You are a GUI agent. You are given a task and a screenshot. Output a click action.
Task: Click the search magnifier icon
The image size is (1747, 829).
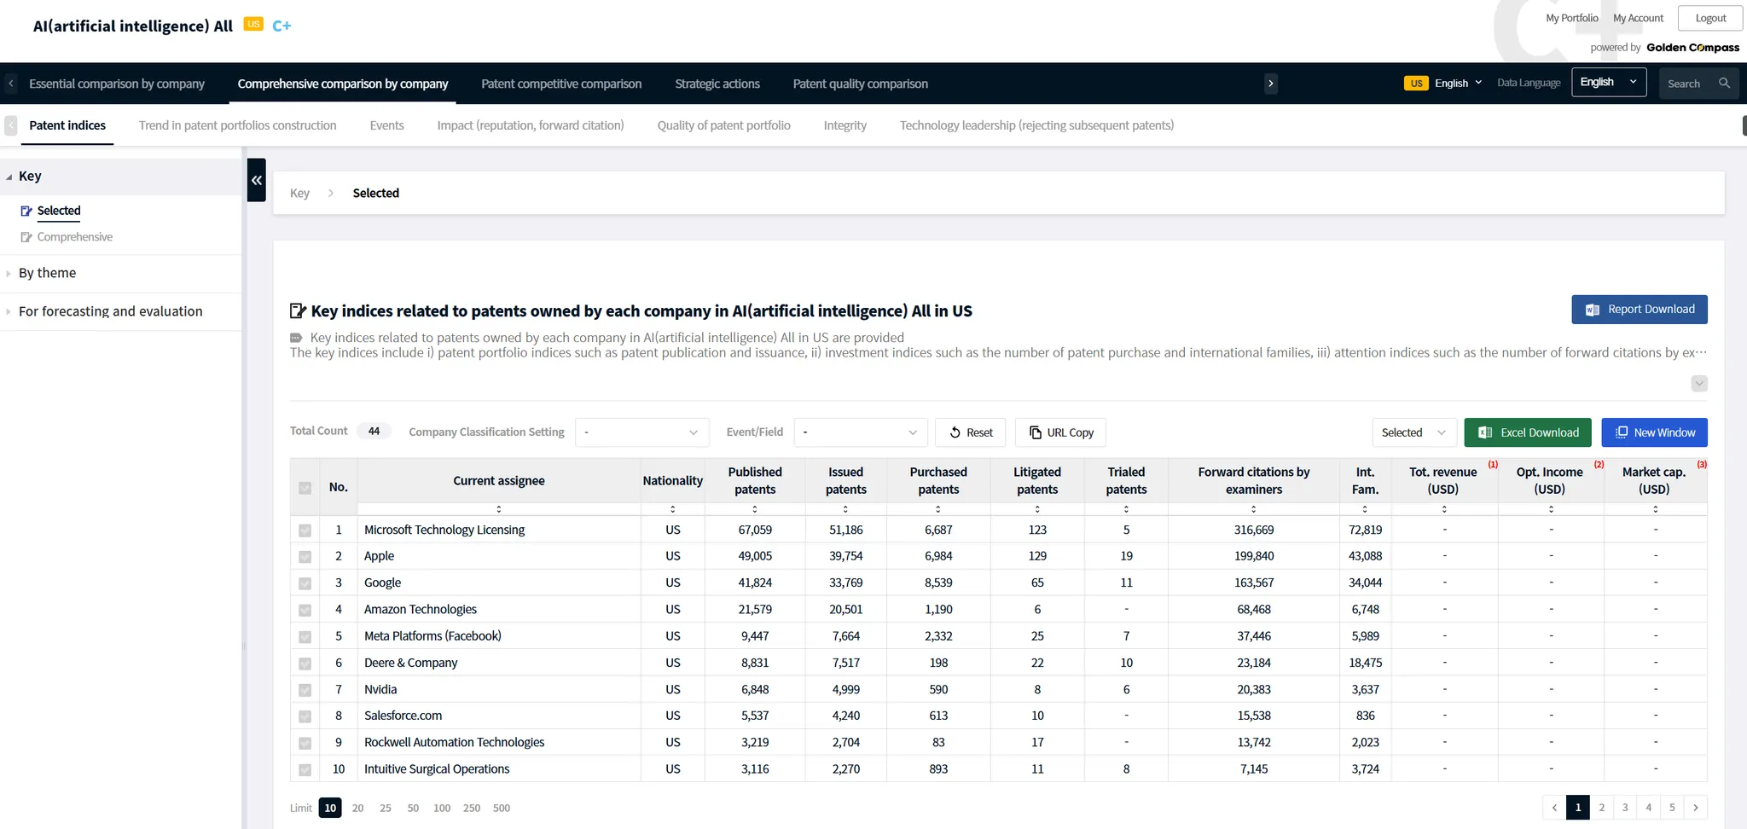(1724, 84)
